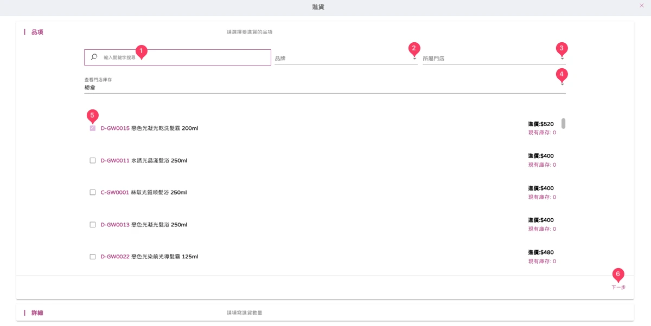
Task: Click the 進價:$480 price
Action: tap(541, 252)
